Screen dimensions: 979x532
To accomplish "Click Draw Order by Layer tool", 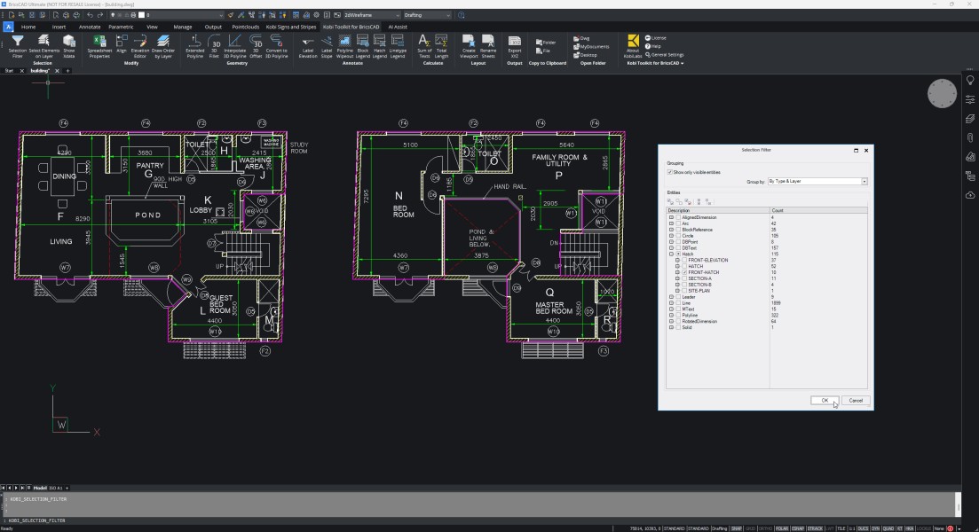I will 163,47.
